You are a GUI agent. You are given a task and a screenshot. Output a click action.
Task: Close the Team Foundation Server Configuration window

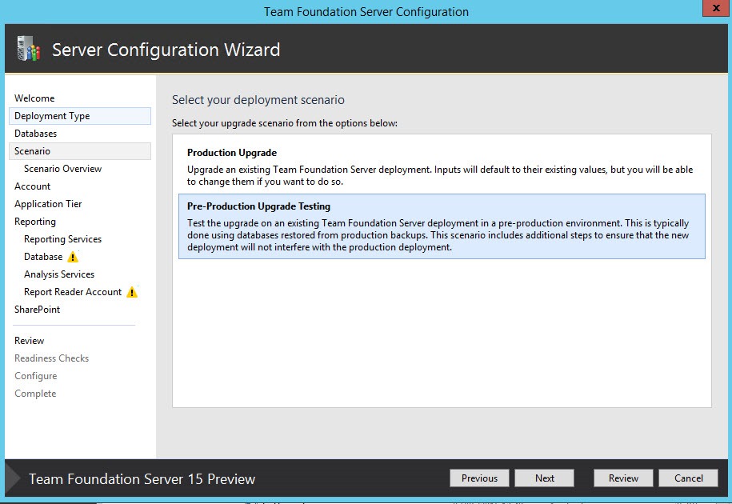[716, 8]
